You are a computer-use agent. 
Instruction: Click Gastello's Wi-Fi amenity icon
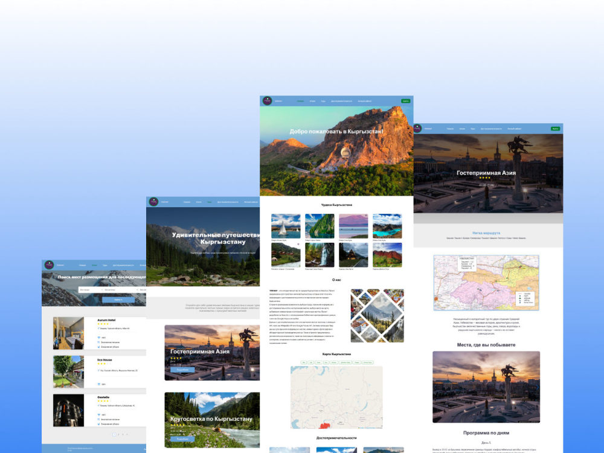coord(99,415)
